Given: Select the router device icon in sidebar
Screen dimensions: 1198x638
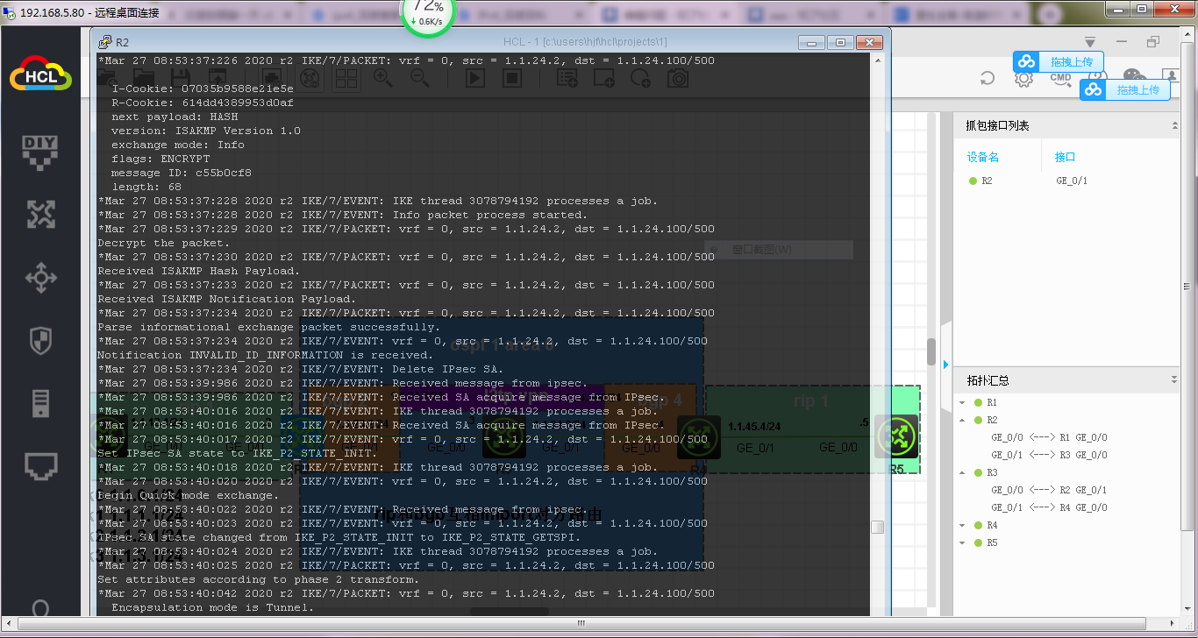Looking at the screenshot, I should (x=40, y=279).
